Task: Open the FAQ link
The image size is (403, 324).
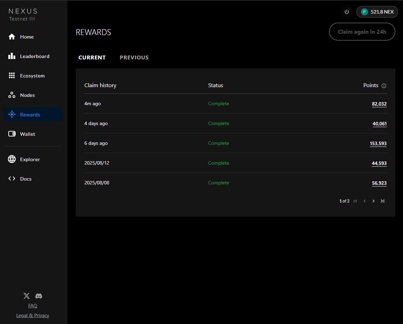Action: [33, 306]
